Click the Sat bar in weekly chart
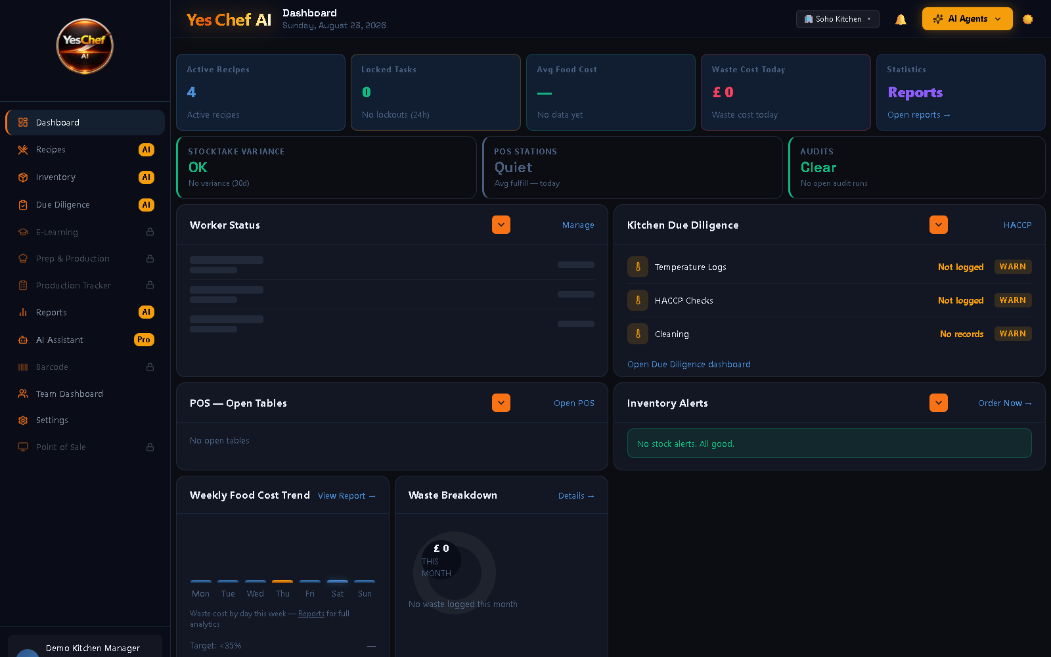This screenshot has height=657, width=1051. (x=338, y=581)
